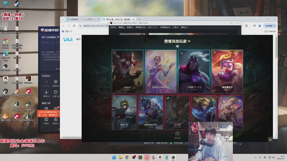Open QQ desktop shortcut
This screenshot has width=287, height=161.
tap(5, 80)
